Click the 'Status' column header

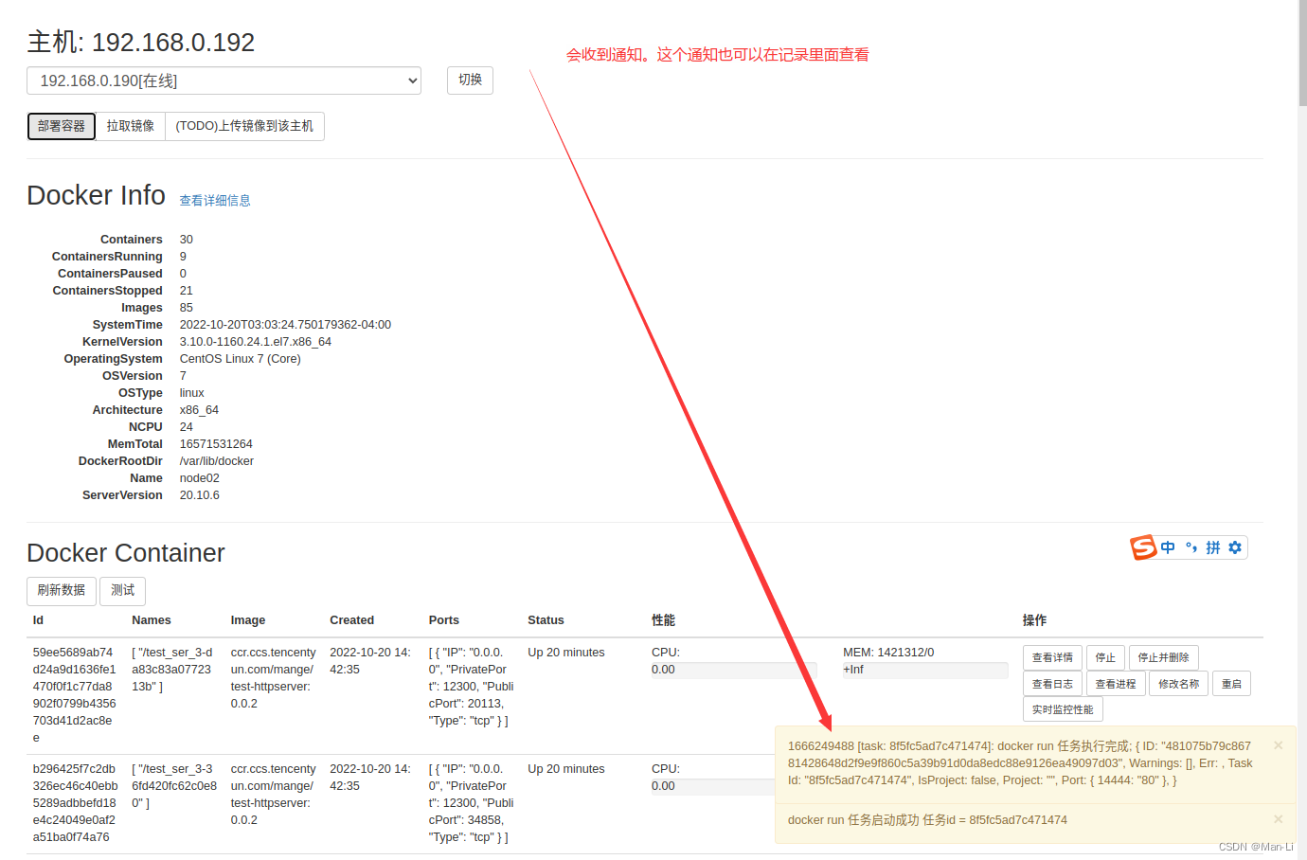[x=546, y=620]
